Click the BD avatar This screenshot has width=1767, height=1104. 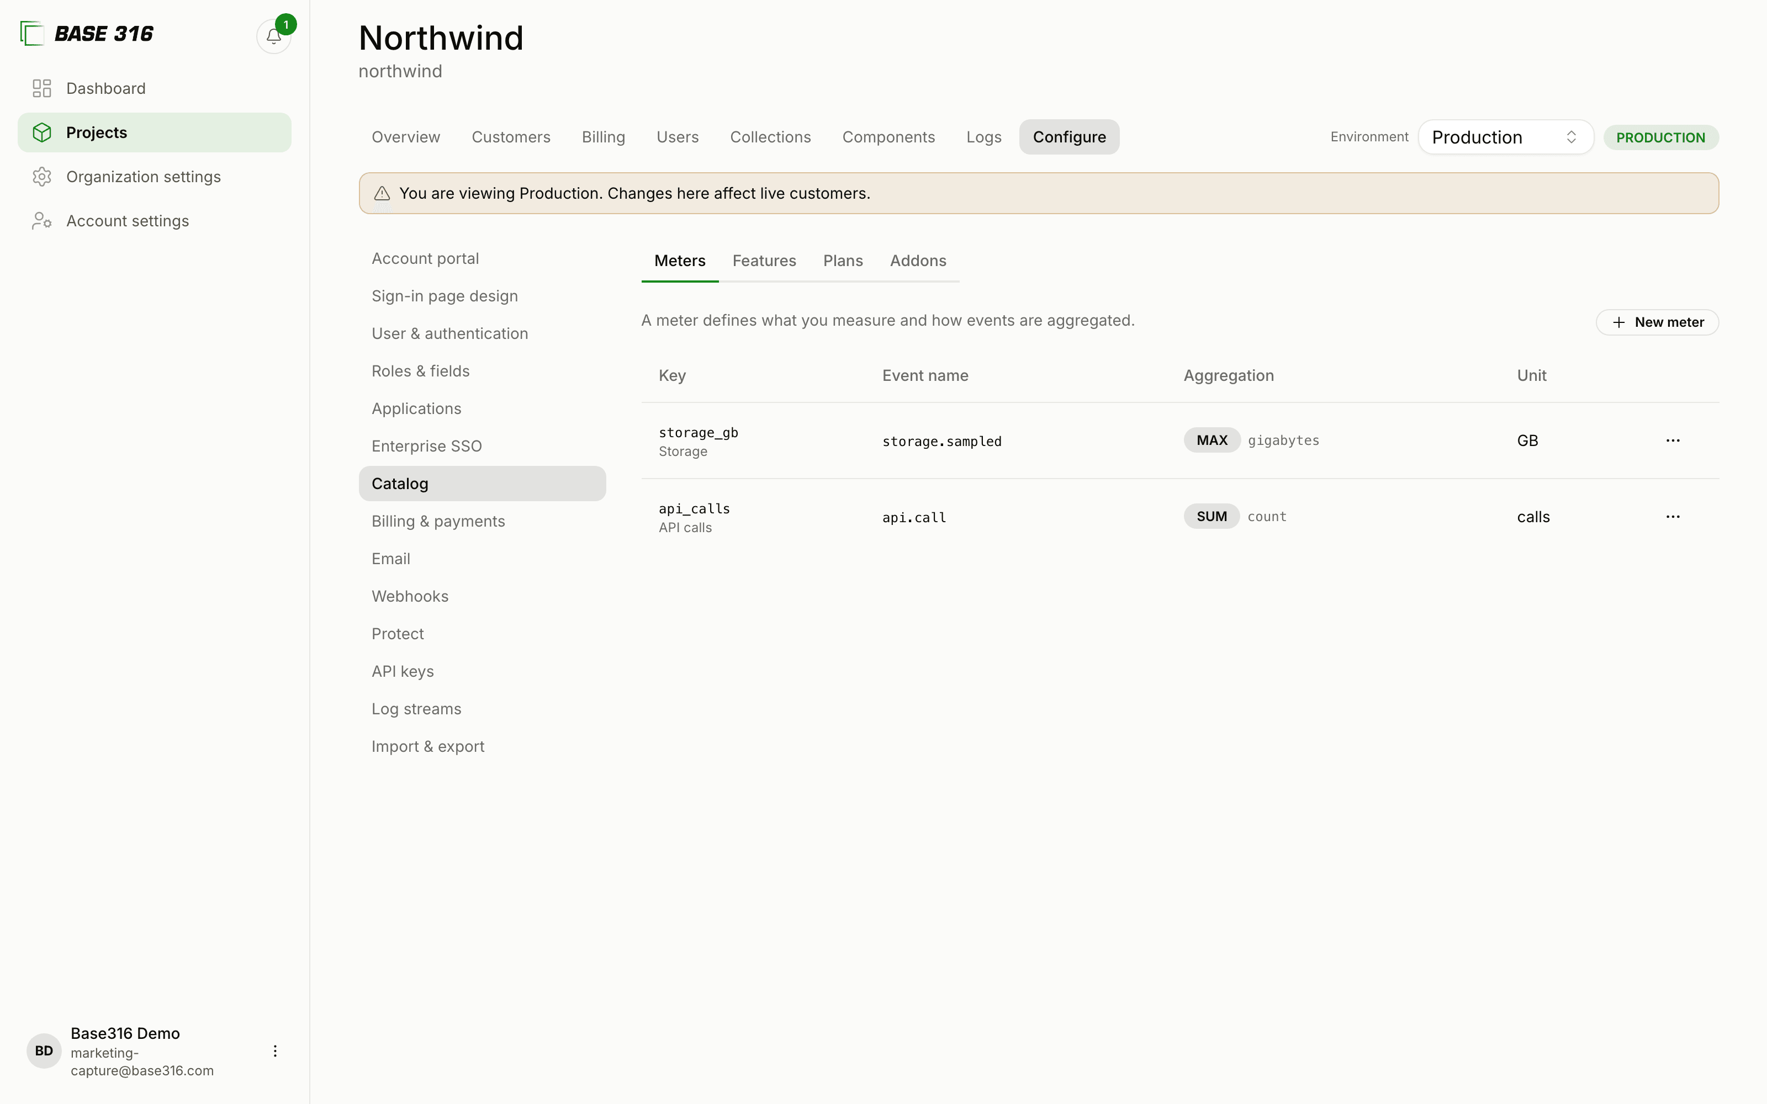(x=44, y=1050)
